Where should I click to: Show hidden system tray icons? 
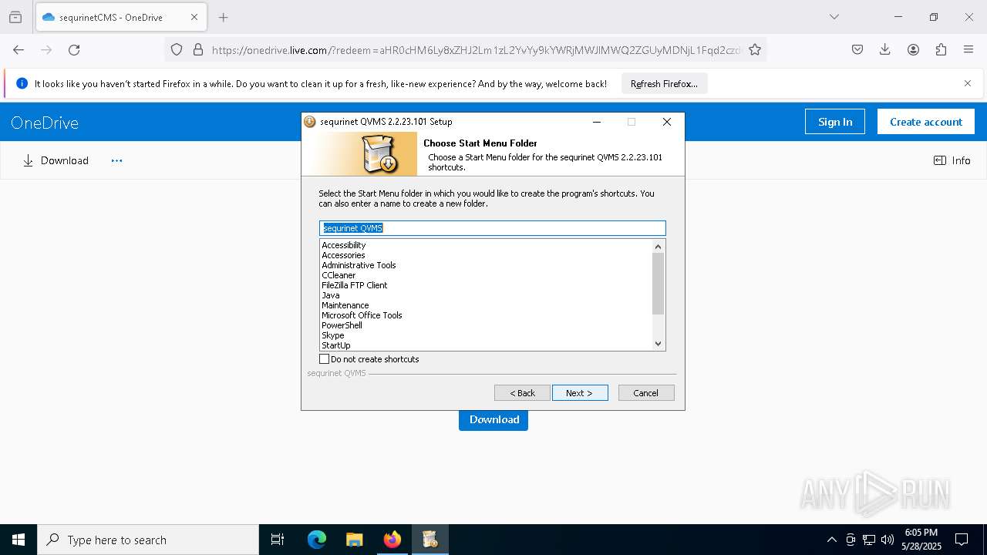pos(831,540)
